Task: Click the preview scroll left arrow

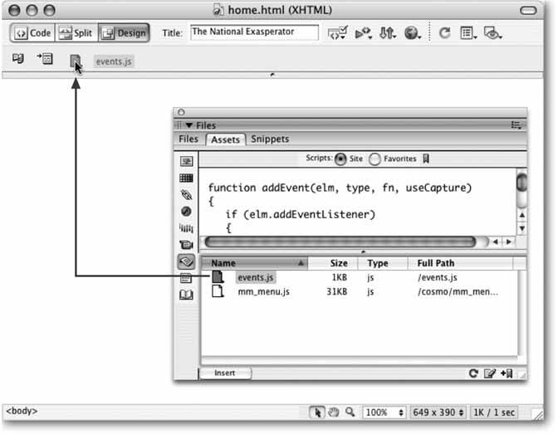Action: point(496,242)
